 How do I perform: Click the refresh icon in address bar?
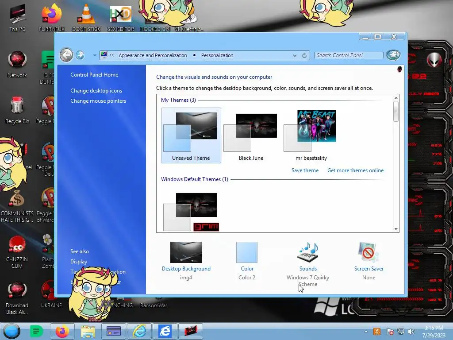[304, 55]
